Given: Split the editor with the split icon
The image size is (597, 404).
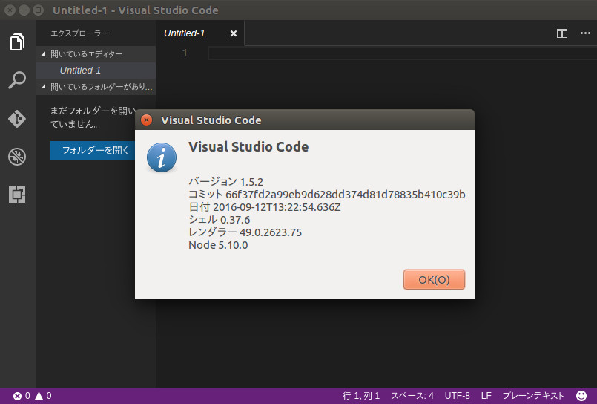Looking at the screenshot, I should point(562,33).
